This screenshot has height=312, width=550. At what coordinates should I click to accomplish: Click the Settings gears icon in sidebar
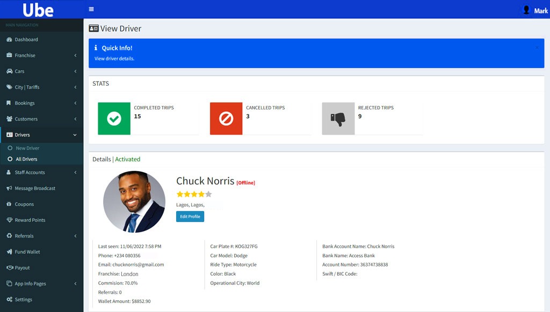10,300
